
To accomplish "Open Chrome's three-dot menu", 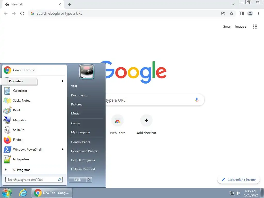I will 258,13.
